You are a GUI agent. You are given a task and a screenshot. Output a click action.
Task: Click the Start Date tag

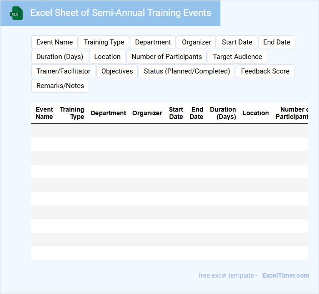(x=237, y=42)
